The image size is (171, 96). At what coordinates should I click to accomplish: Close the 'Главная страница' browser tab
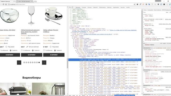point(14,1)
